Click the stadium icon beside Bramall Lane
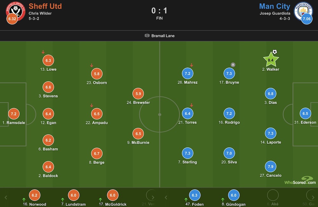The height and width of the screenshot is (207, 318). tap(147, 36)
